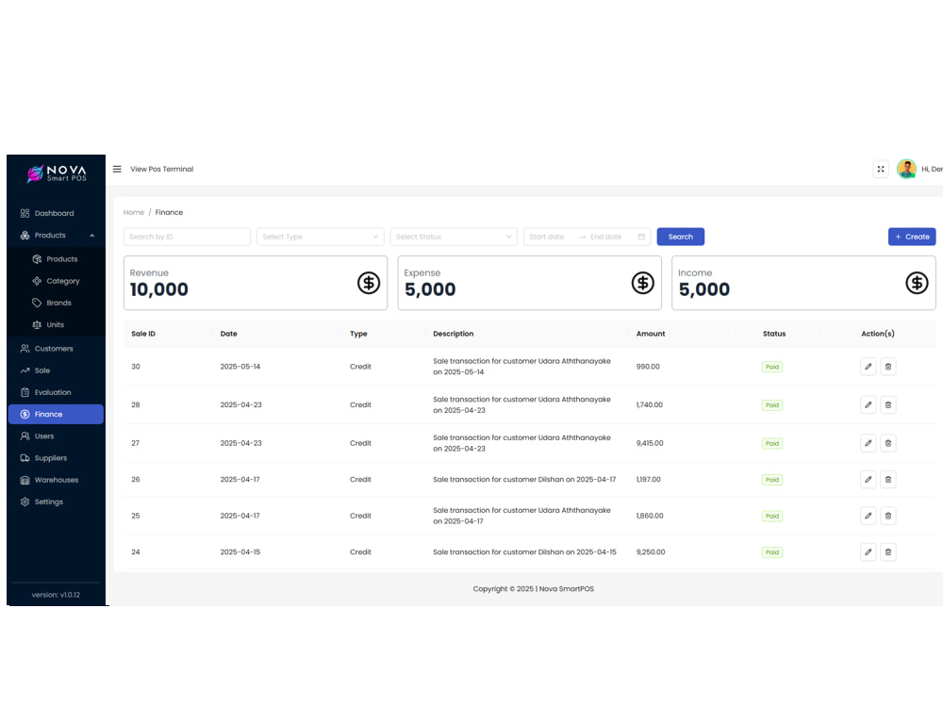The height and width of the screenshot is (707, 943).
Task: Open Settings in the sidebar
Action: [x=56, y=502]
